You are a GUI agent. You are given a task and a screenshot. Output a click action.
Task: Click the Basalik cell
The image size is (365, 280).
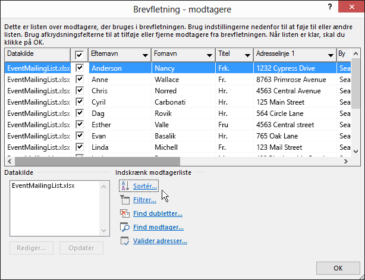[184, 136]
